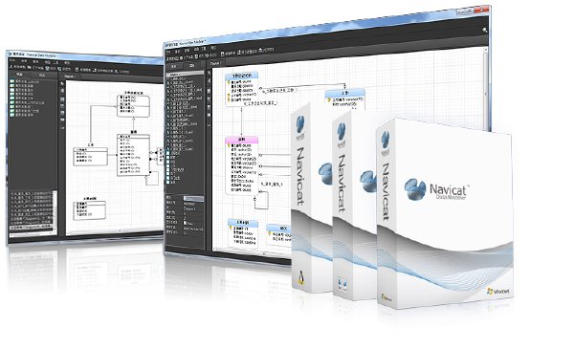This screenshot has height=350, width=574.
Task: Click Navicat Data Modeler logo on Windows box
Action: [437, 190]
